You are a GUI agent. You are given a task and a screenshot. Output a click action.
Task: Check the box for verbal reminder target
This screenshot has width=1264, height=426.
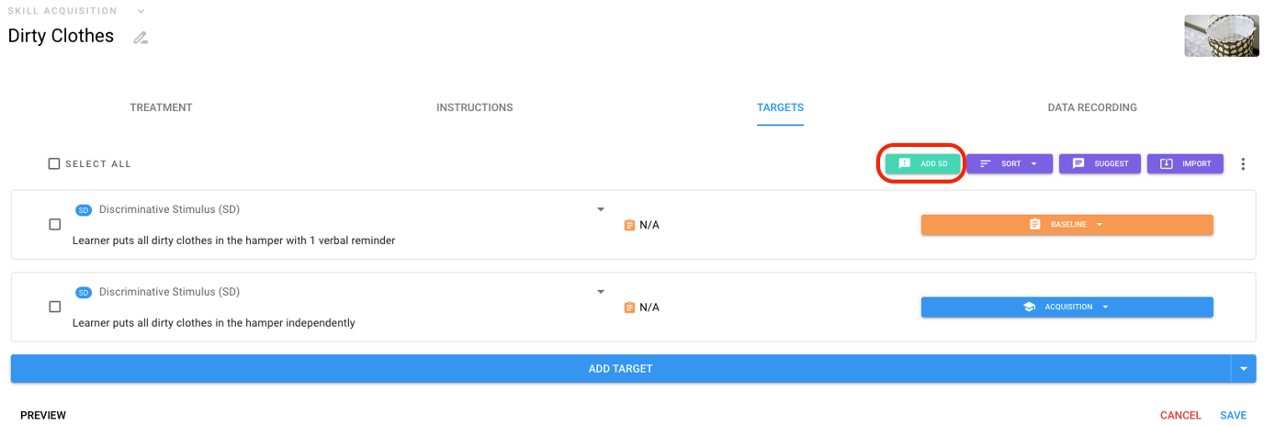pos(55,225)
